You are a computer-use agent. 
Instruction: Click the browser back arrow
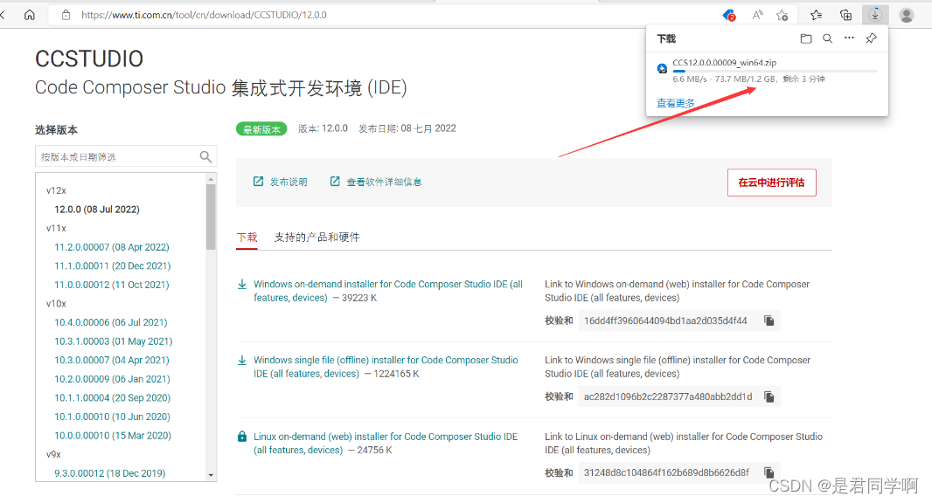click(x=3, y=15)
